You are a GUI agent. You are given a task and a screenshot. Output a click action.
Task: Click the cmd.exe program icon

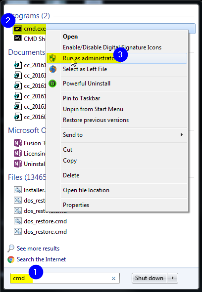(x=18, y=29)
